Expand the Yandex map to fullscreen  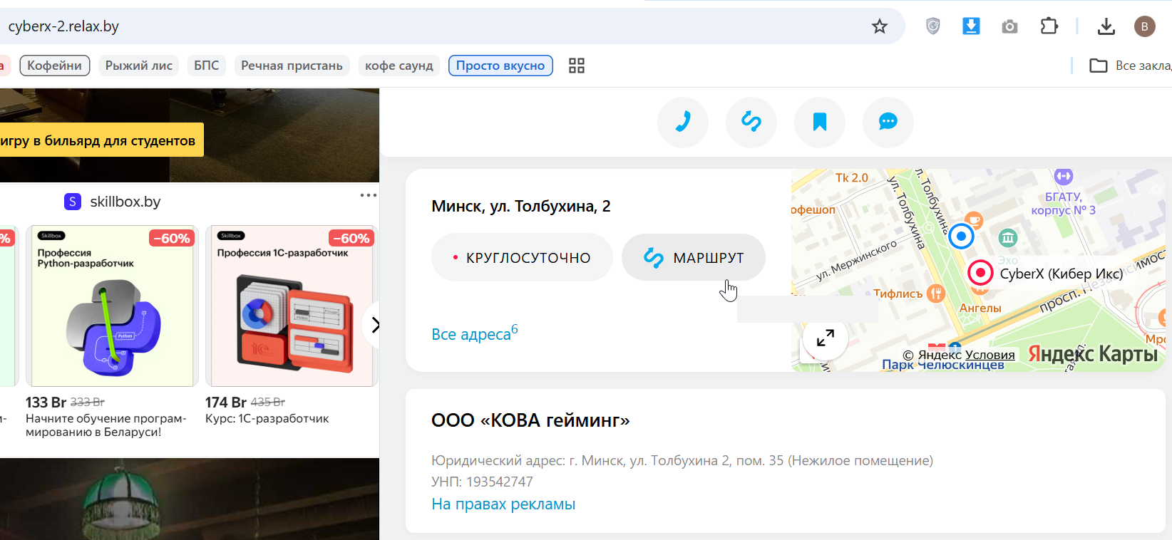[826, 338]
